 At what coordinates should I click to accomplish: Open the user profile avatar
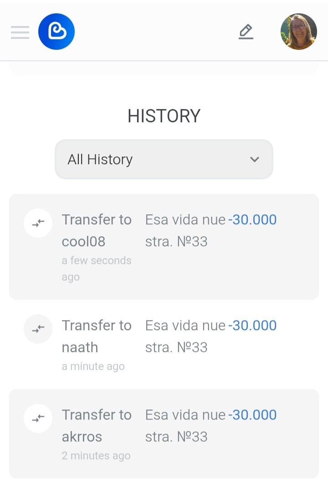(299, 31)
